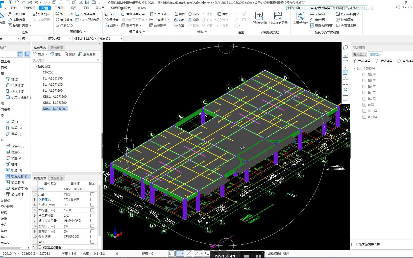Check the 第6层 checkbox
Screen dimensions: 413x258
(x=364, y=74)
